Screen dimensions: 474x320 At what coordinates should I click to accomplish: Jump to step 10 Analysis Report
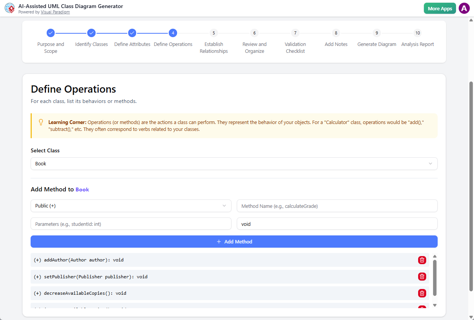click(x=417, y=33)
